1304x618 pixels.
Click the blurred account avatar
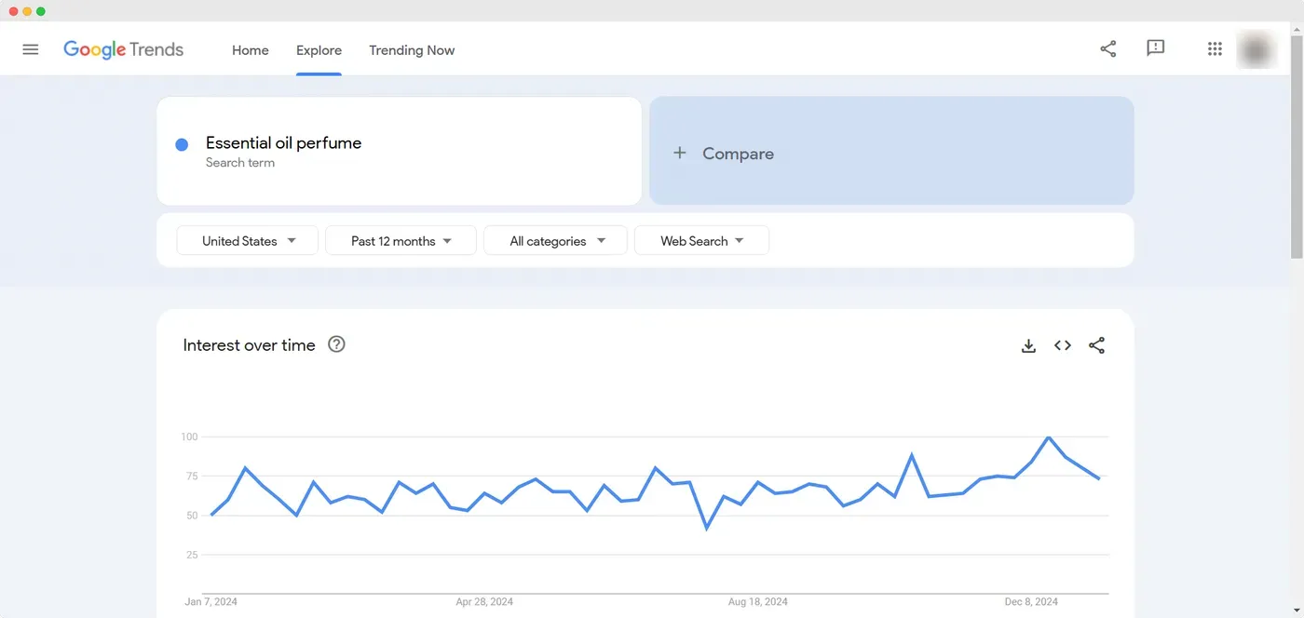(1256, 49)
